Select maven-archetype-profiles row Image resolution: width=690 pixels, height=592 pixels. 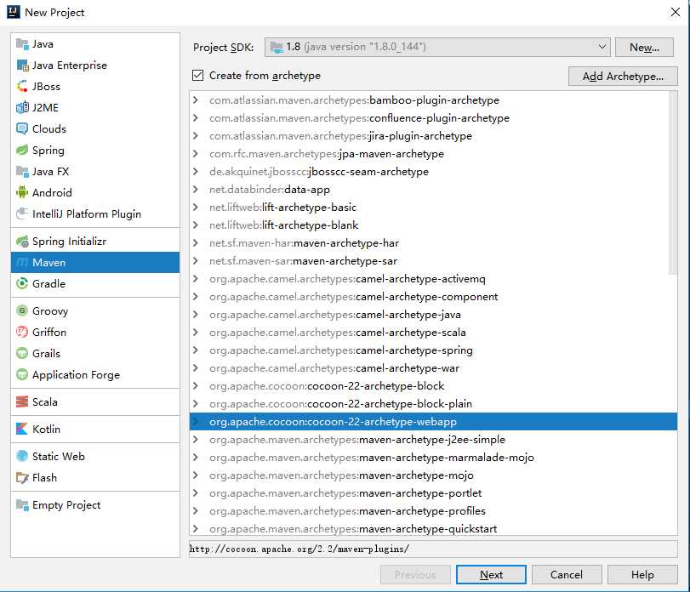[x=433, y=510]
